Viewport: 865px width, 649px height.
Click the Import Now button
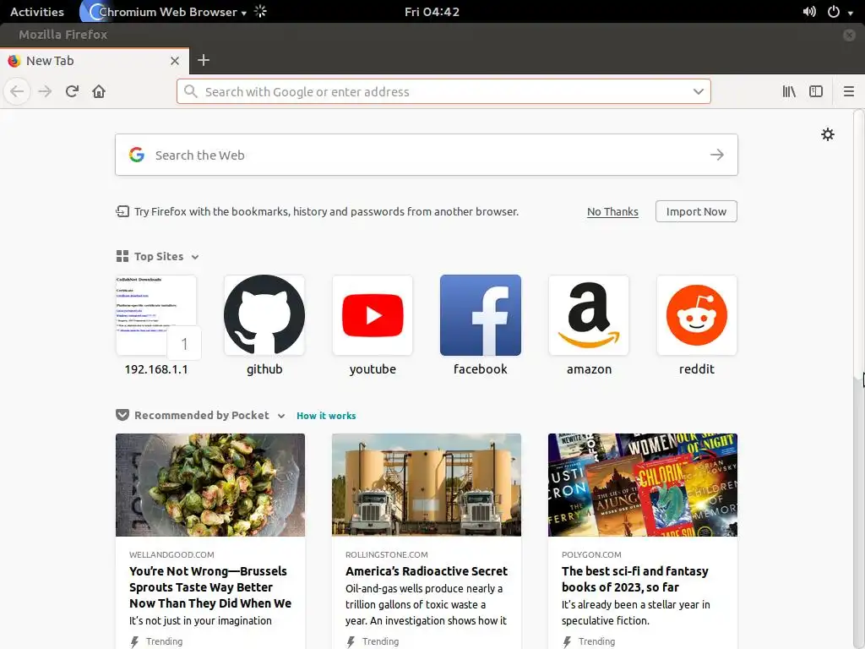[x=696, y=211]
